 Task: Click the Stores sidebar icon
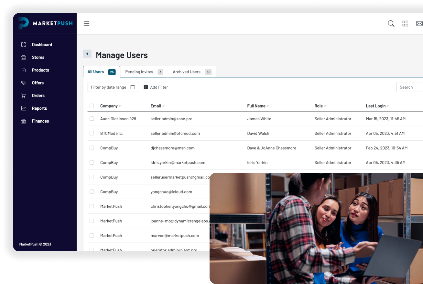[24, 57]
